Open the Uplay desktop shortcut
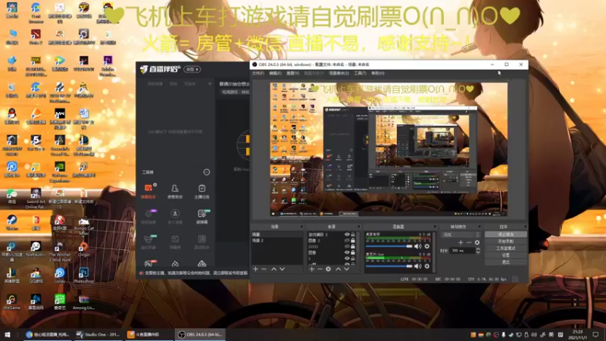Image resolution: width=606 pixels, height=341 pixels. (60, 276)
